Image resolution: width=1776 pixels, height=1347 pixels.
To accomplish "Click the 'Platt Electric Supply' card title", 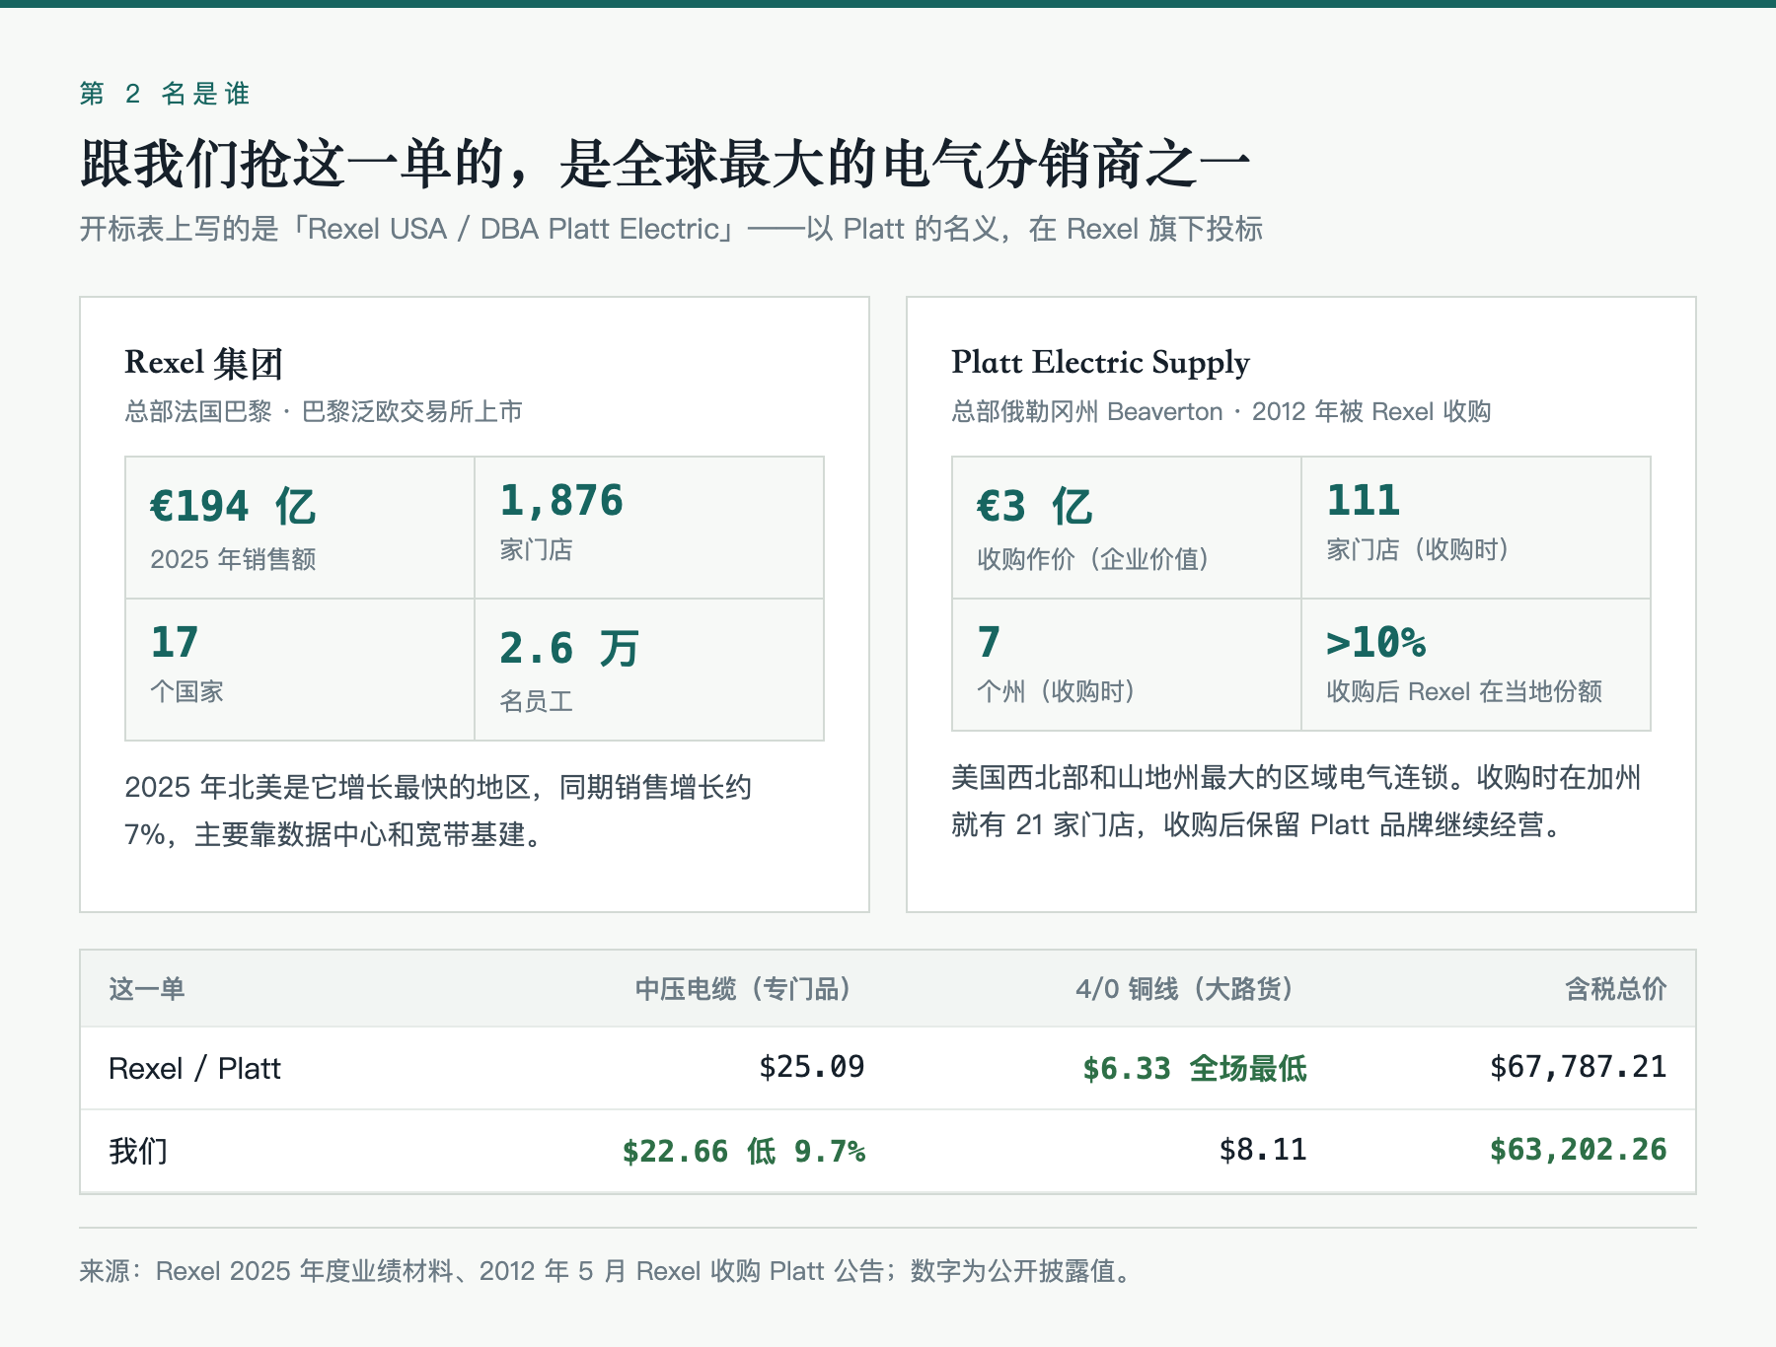I will pyautogui.click(x=1100, y=363).
